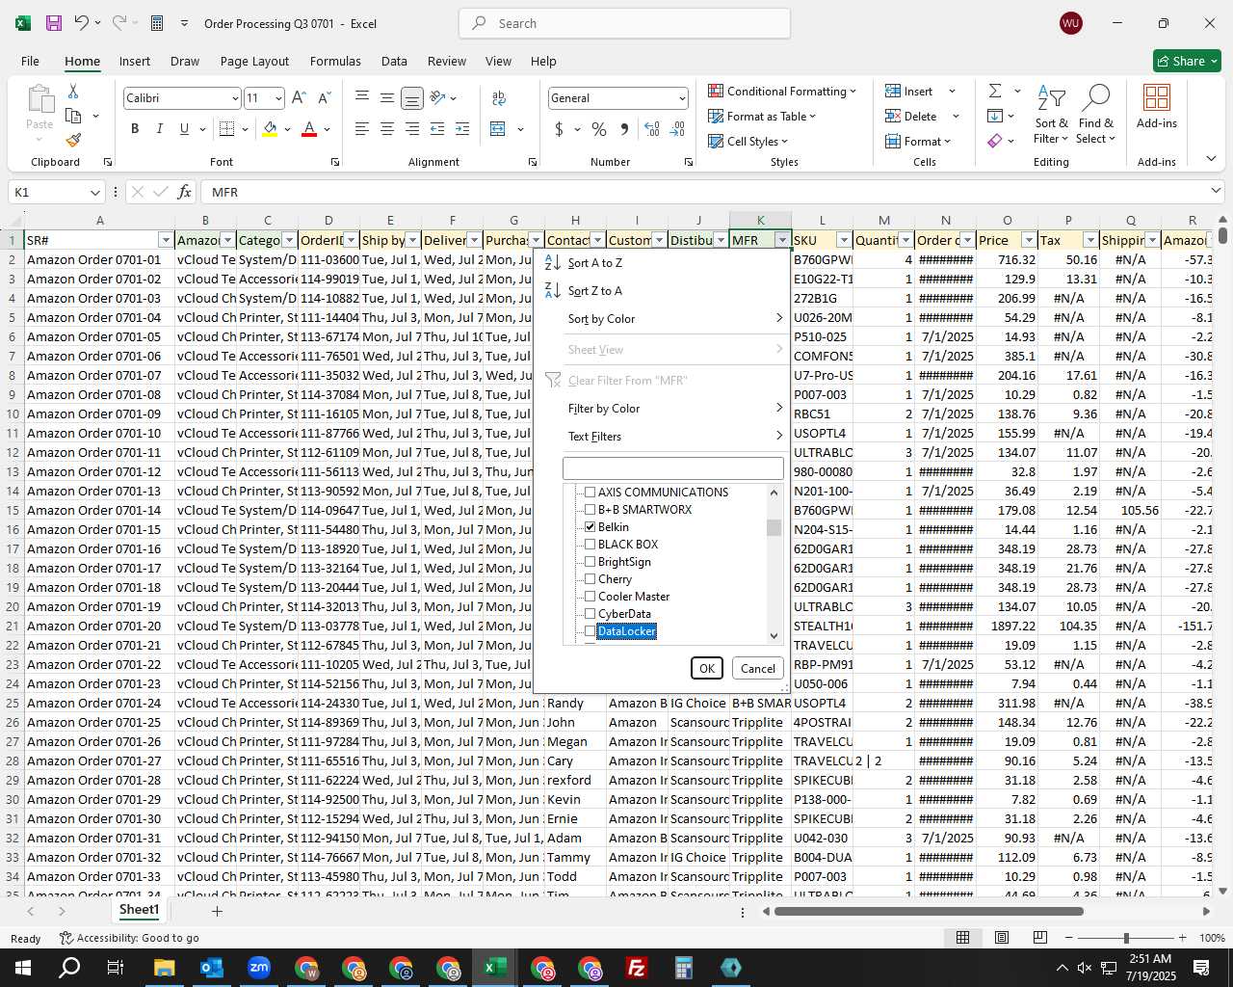Click Merge & Center icon
Viewport: 1233px width, 987px height.
coord(498,128)
